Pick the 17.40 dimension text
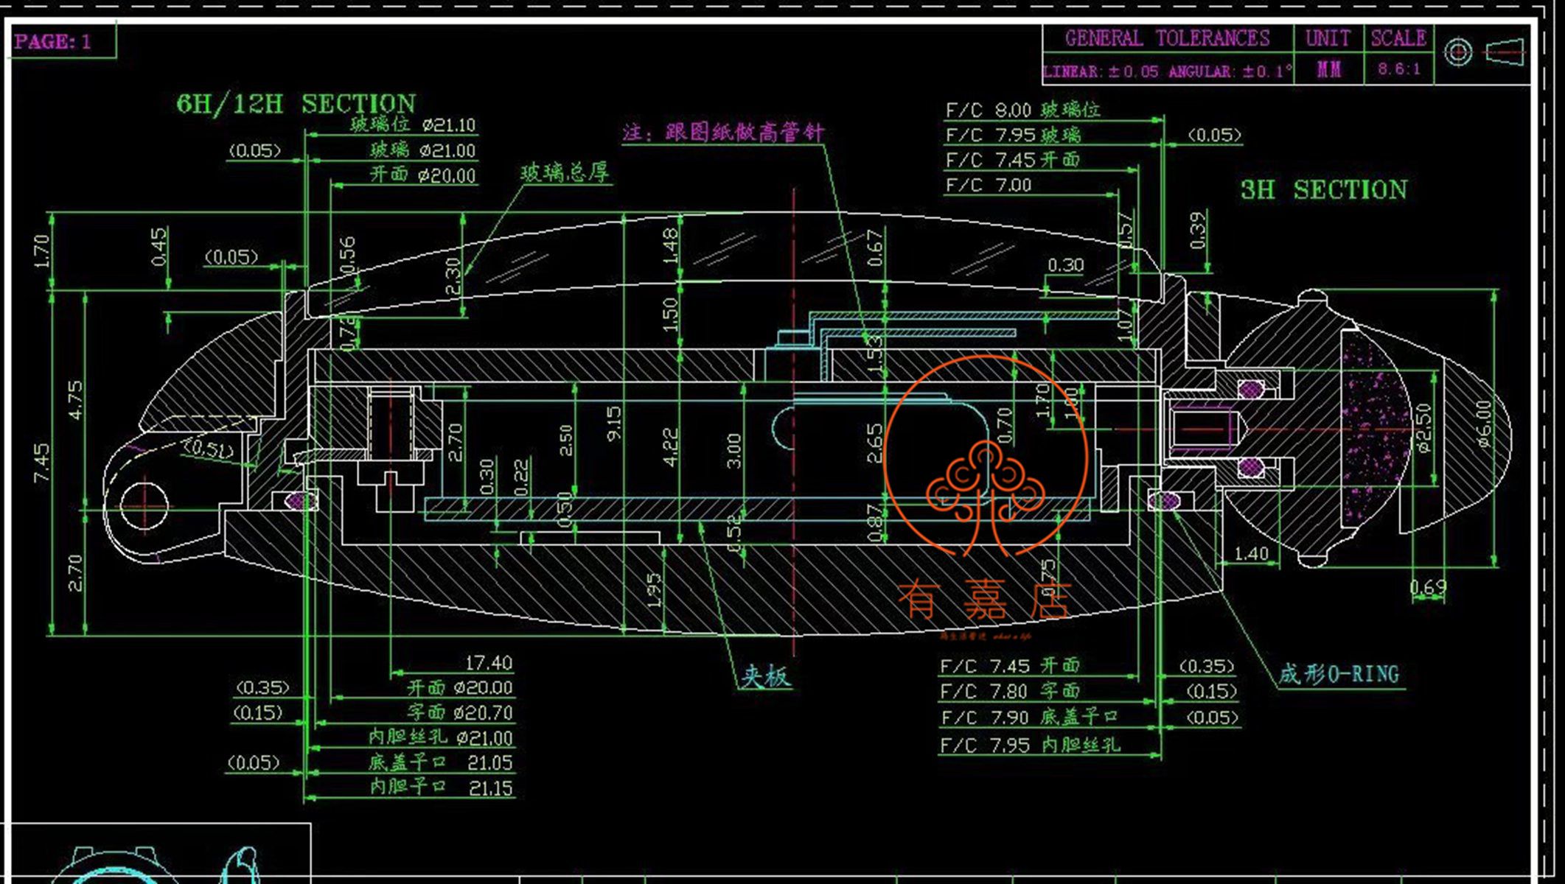 click(488, 663)
